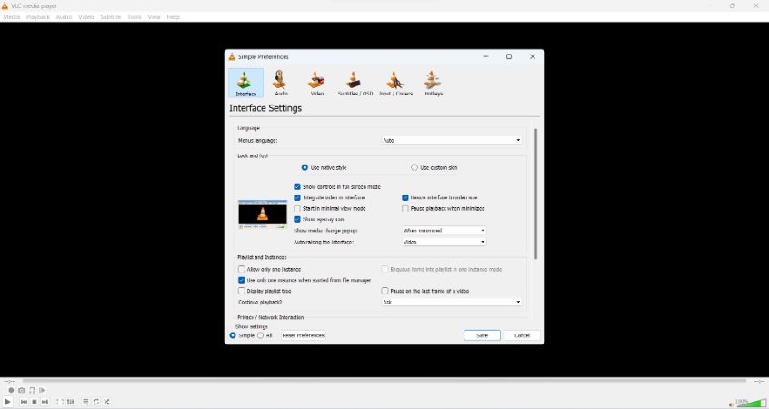
Task: Open the Hotkeys preferences category
Action: (434, 83)
